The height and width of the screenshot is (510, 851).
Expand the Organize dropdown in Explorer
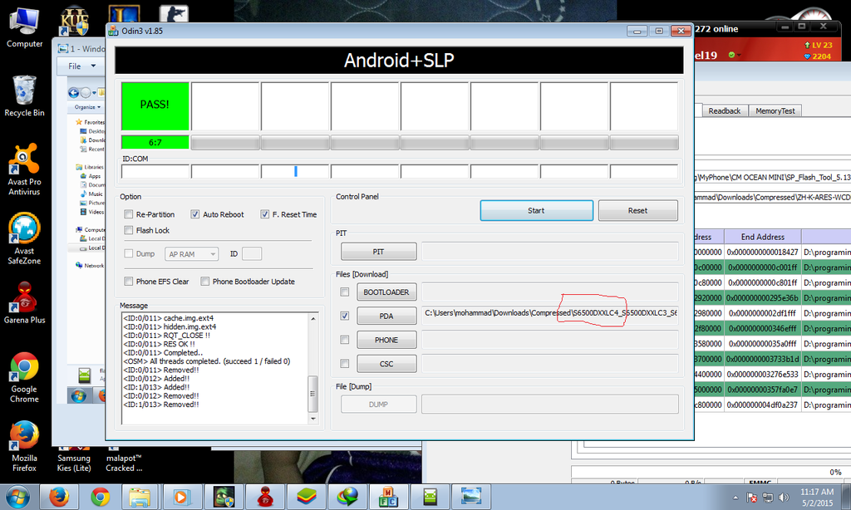[86, 107]
